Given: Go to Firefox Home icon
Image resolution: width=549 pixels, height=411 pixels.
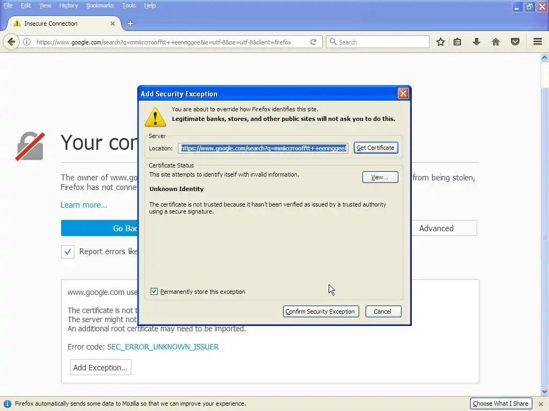Looking at the screenshot, I should point(496,42).
